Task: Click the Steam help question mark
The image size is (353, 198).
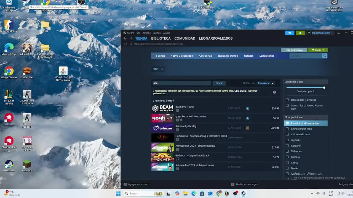Action: [x=309, y=33]
